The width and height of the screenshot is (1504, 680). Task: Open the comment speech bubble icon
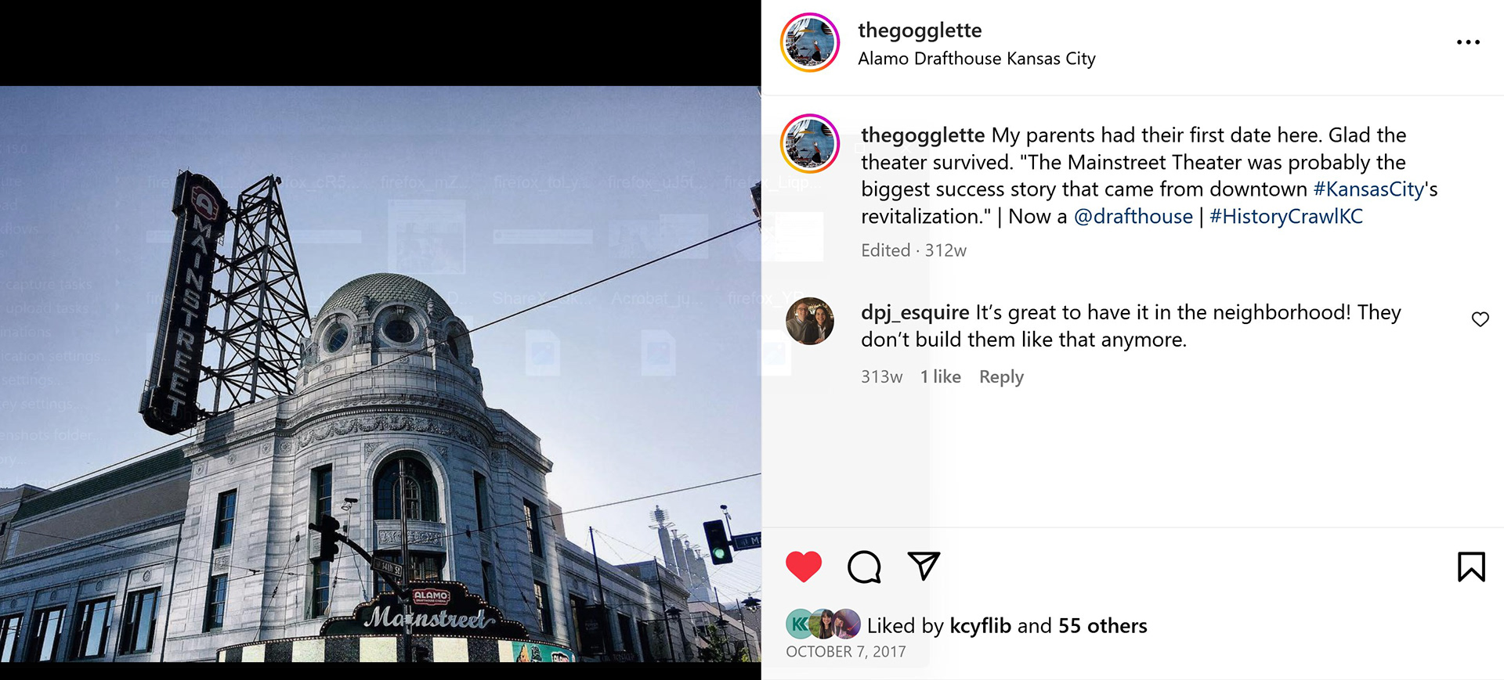point(864,567)
